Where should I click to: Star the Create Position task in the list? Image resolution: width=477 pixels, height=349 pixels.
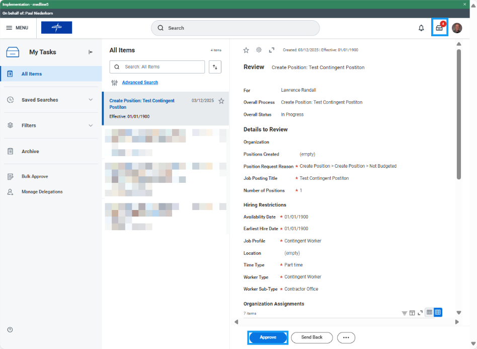coord(221,101)
